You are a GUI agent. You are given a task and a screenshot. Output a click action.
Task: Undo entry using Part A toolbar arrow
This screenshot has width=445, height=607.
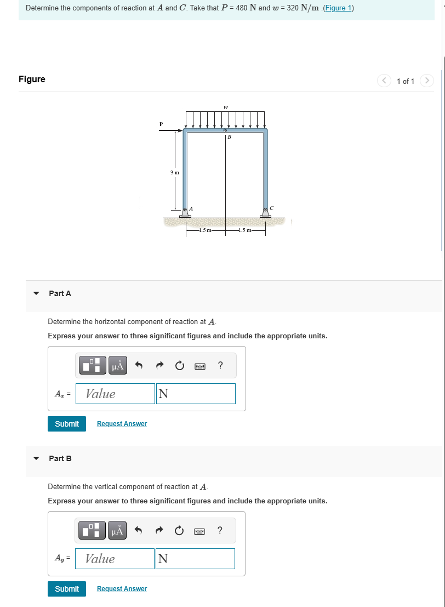point(139,365)
